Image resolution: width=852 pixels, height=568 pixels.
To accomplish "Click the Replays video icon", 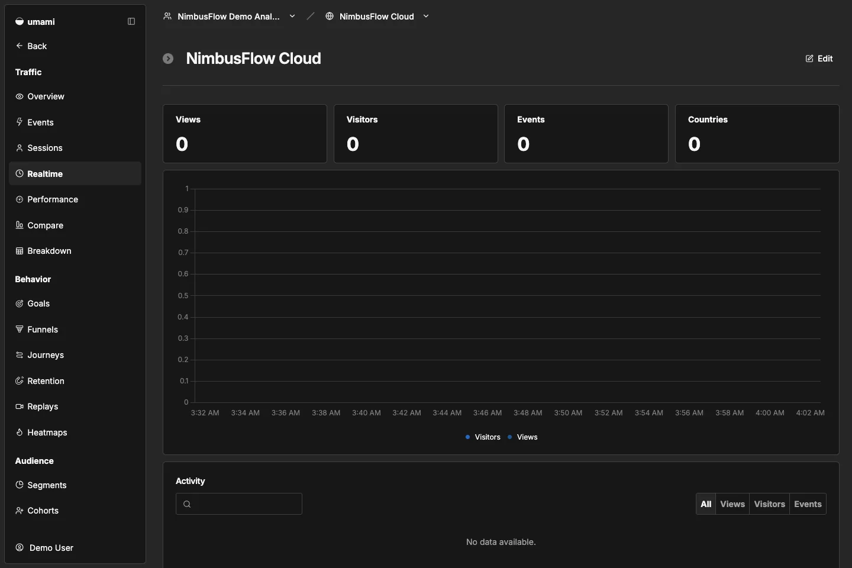I will pos(20,406).
